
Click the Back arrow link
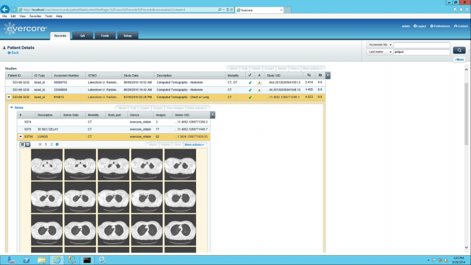click(x=14, y=52)
